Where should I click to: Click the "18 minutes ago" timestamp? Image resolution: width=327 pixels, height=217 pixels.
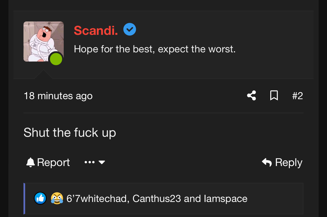click(58, 96)
